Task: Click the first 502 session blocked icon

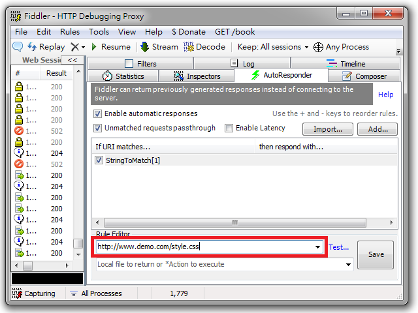Action: click(x=19, y=131)
